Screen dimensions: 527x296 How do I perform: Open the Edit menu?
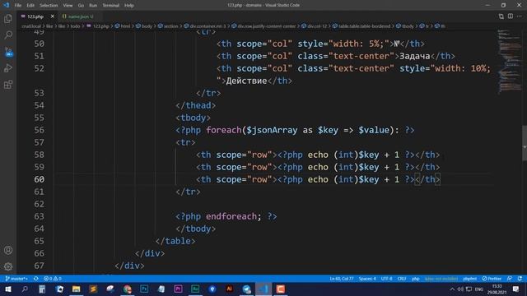tap(30, 6)
